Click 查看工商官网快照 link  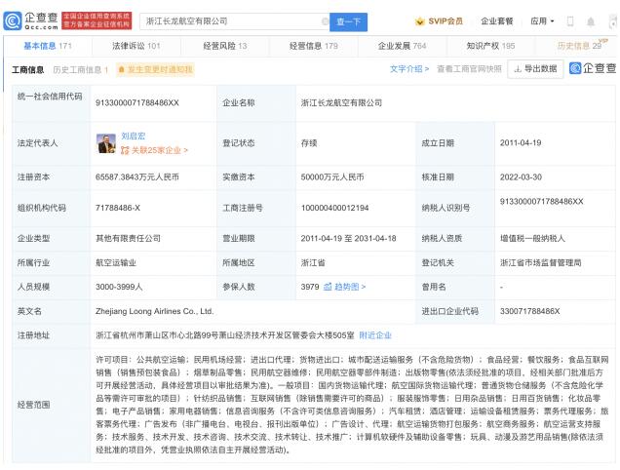point(469,69)
